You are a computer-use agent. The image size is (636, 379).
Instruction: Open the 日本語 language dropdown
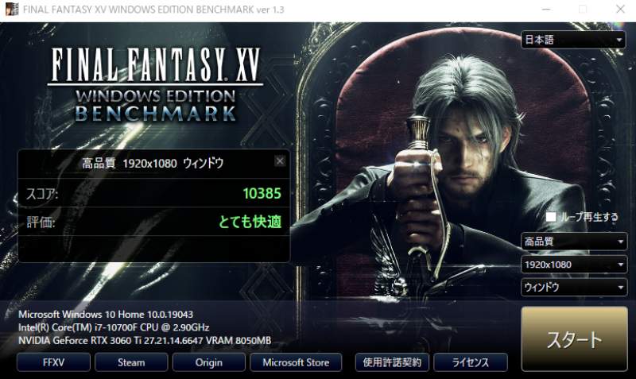point(573,40)
